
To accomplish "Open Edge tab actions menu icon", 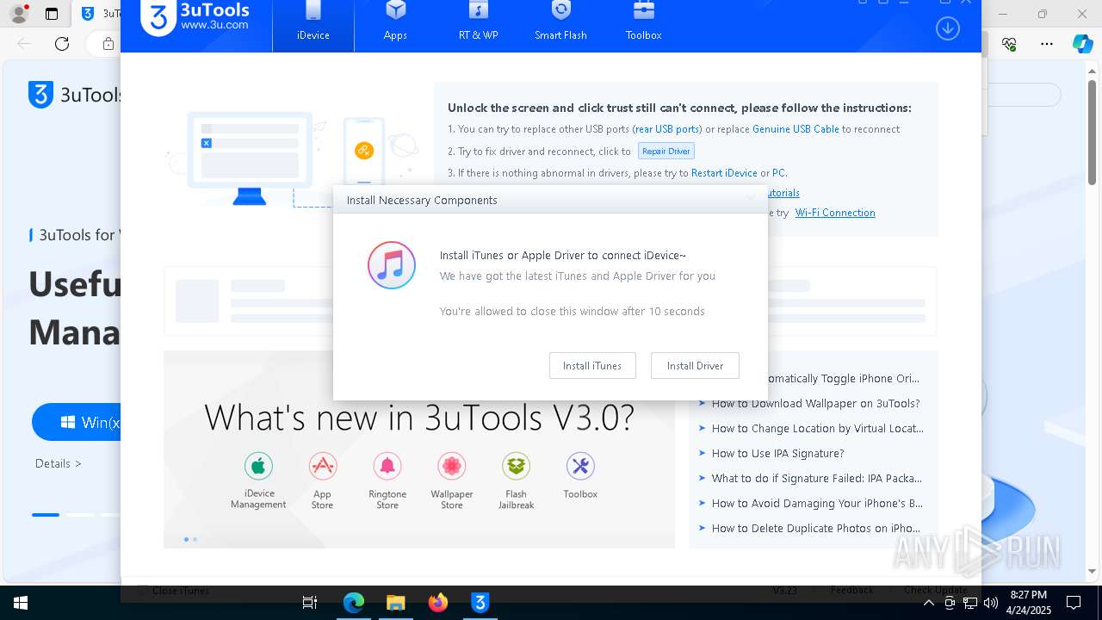I will pos(52,14).
